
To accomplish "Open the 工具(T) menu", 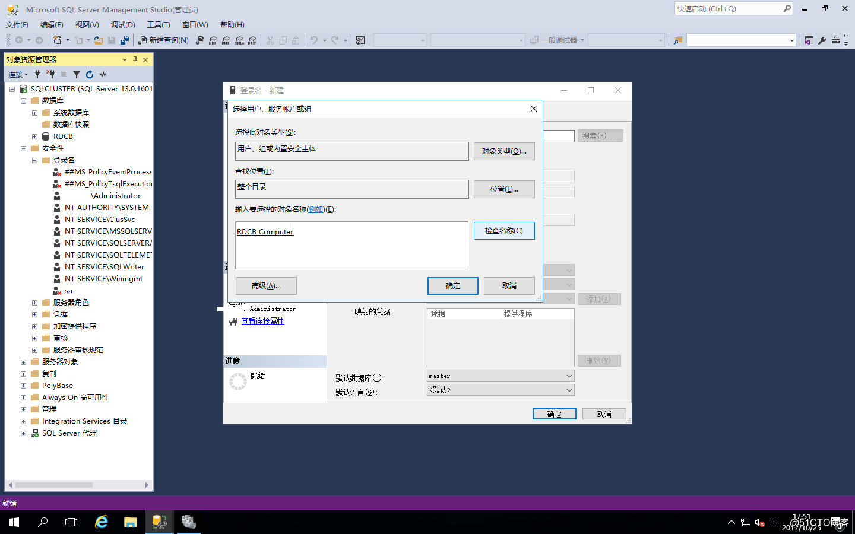I will (x=159, y=25).
